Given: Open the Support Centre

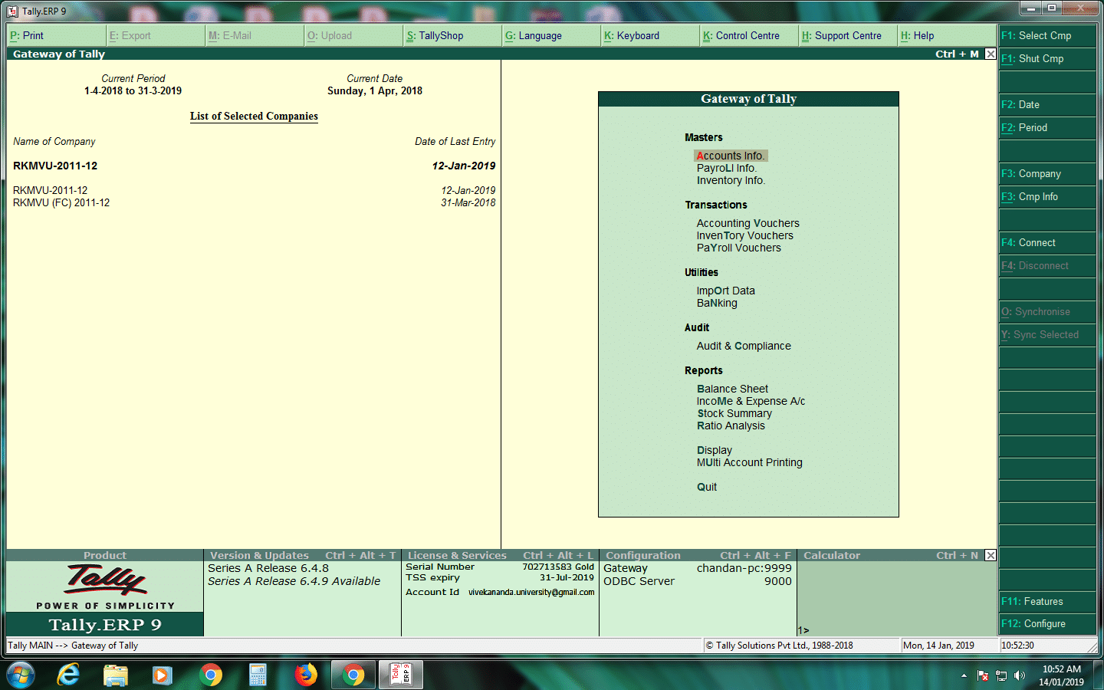Looking at the screenshot, I should 847,35.
